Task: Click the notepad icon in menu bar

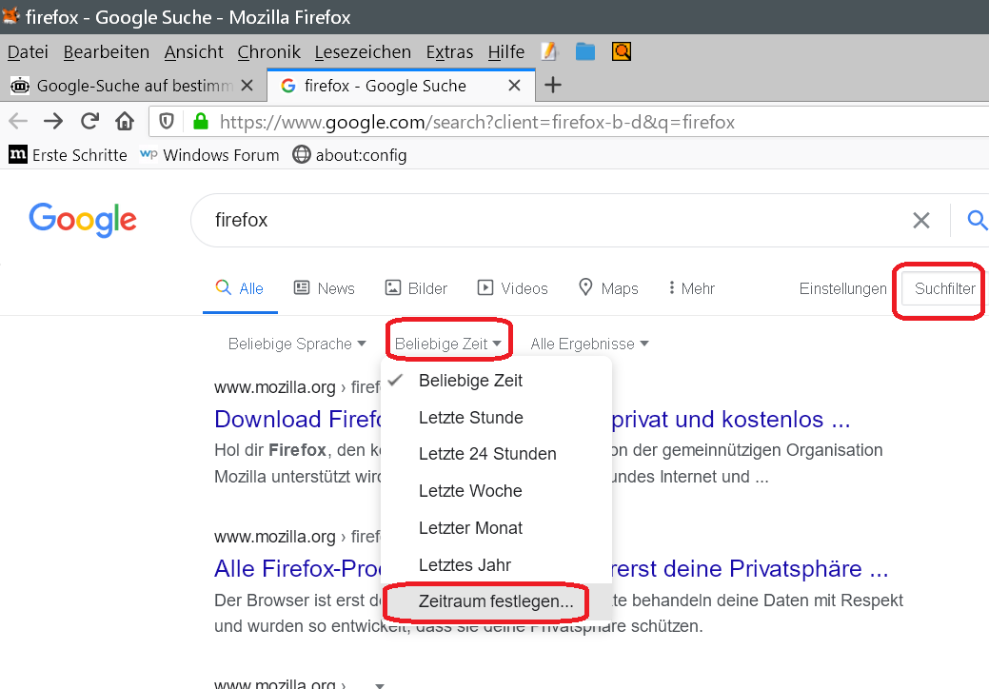Action: click(548, 51)
